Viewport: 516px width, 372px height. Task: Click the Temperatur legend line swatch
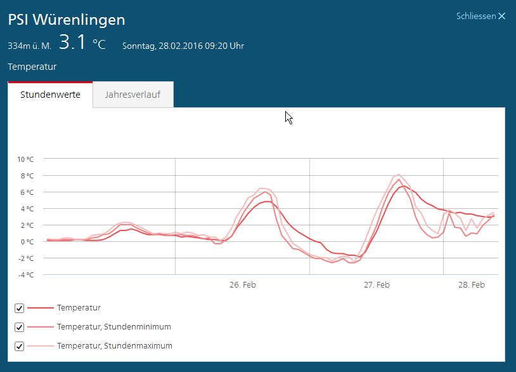(40, 308)
